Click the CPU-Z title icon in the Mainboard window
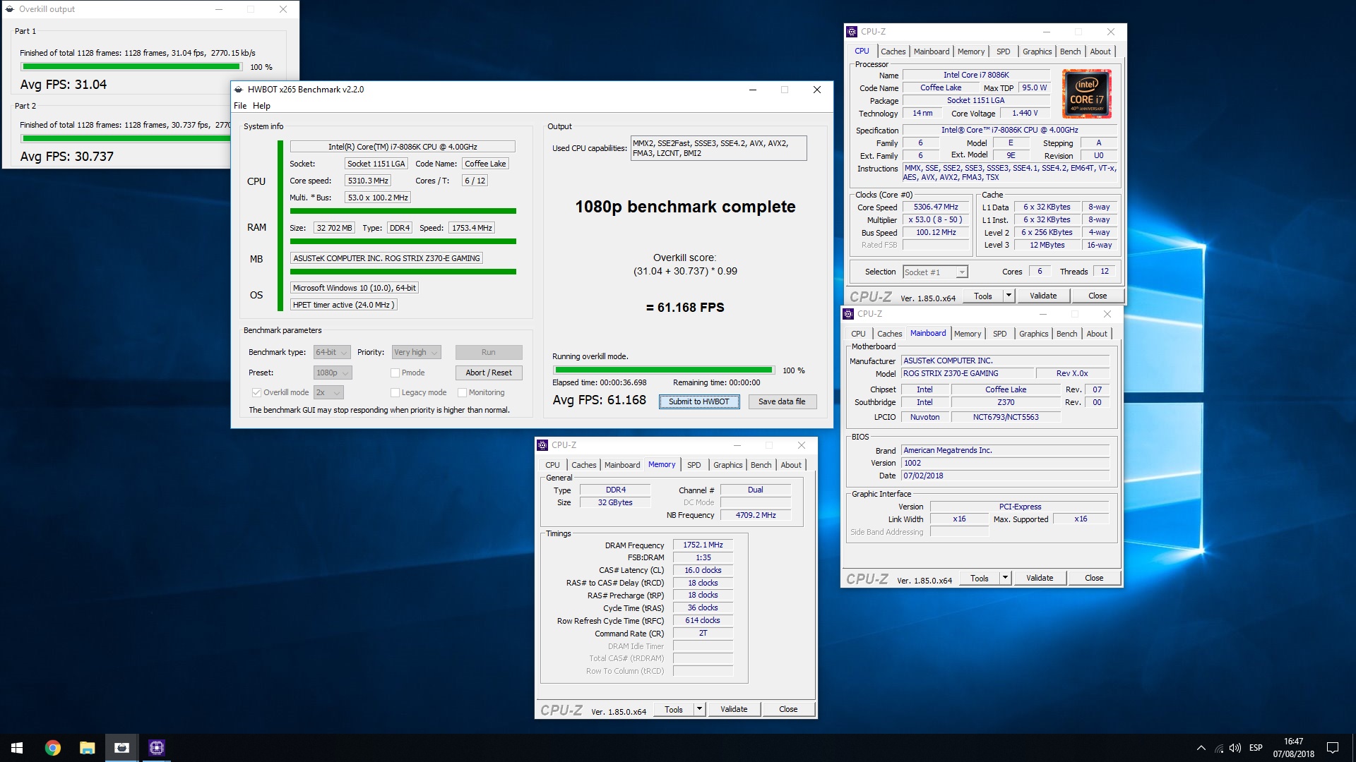1356x762 pixels. coord(848,314)
